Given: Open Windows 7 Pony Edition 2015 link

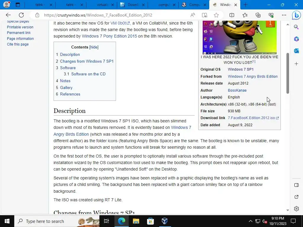Looking at the screenshot, I should 109,36.
